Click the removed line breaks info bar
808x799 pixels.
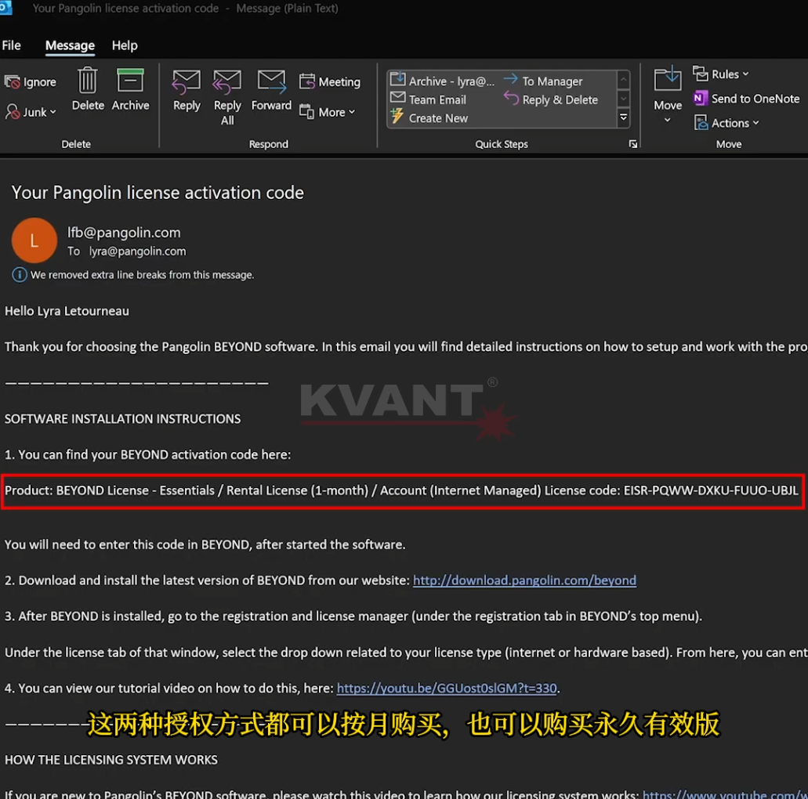pyautogui.click(x=133, y=275)
